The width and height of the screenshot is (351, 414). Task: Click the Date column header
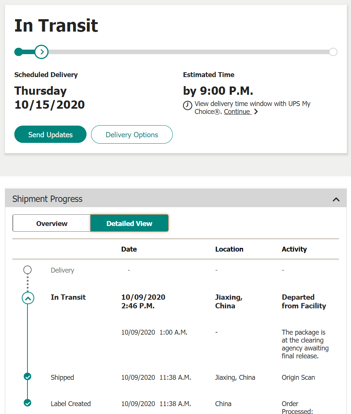(129, 249)
